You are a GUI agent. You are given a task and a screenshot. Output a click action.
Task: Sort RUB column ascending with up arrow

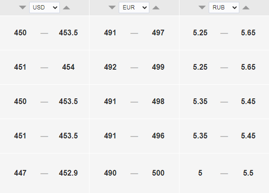click(246, 8)
